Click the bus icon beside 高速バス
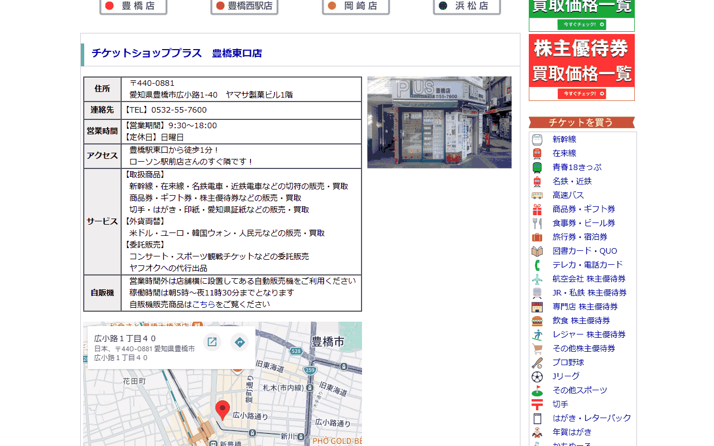Viewport: 714px width, 446px height. point(537,195)
